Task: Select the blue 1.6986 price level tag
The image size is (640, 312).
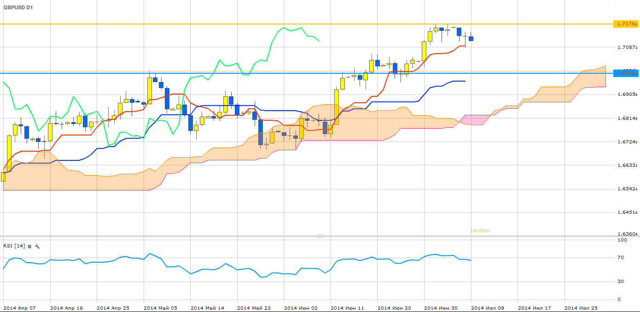Action: 626,73
